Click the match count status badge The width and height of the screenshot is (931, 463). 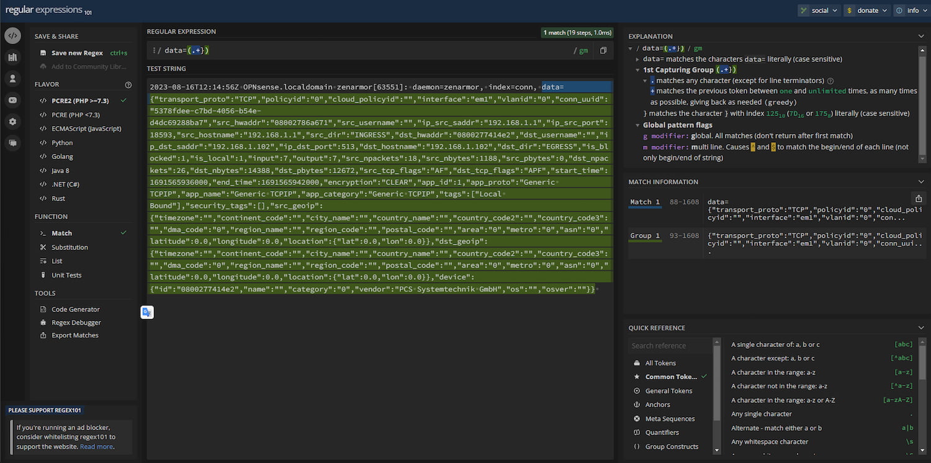(x=577, y=32)
